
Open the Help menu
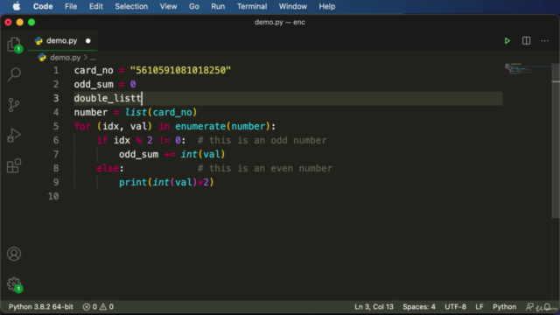click(326, 6)
